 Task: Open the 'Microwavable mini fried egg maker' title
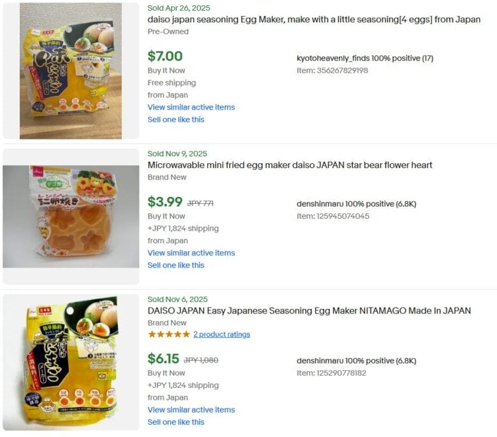(x=290, y=165)
